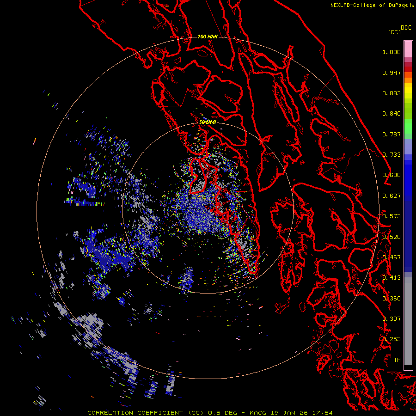
Task: Select the 0.307 scale value
Action: point(392,319)
